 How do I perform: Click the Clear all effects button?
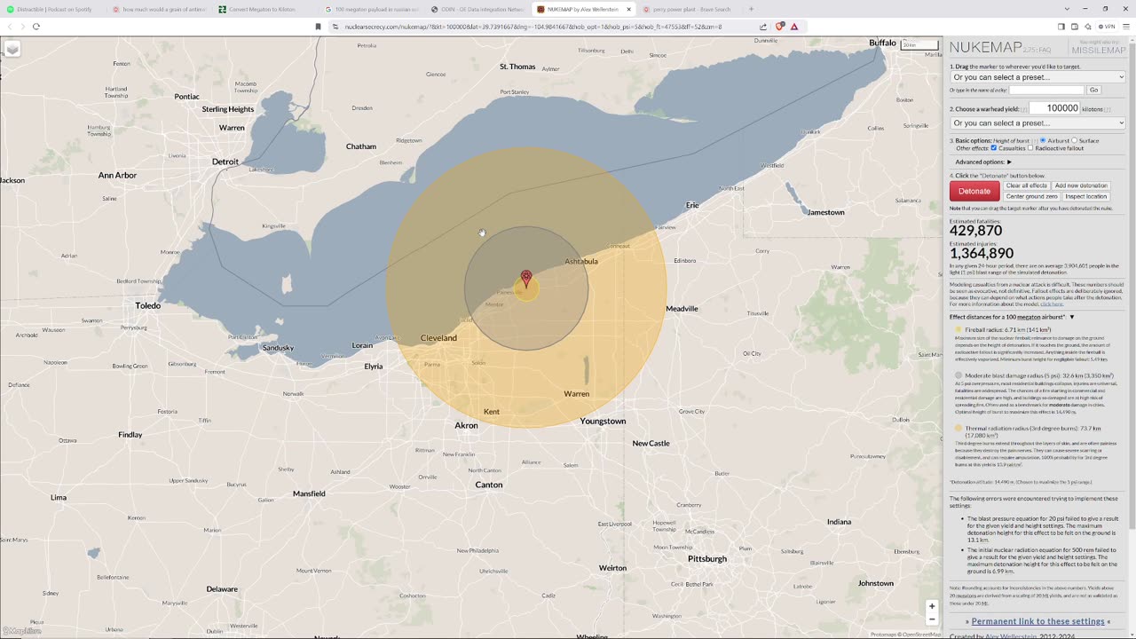[1026, 185]
